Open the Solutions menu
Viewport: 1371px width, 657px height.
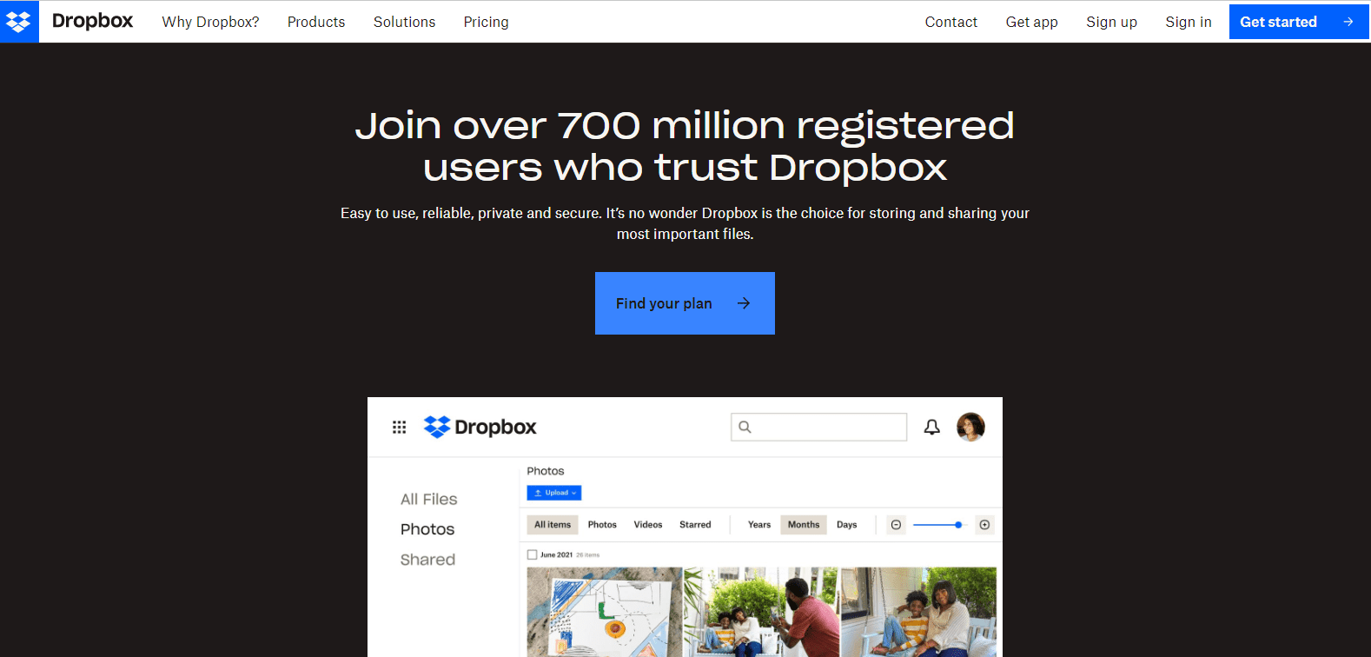click(405, 22)
